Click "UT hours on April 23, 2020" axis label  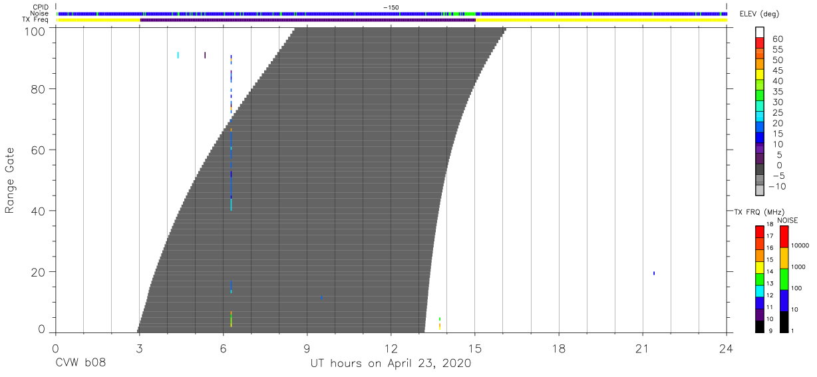click(391, 363)
